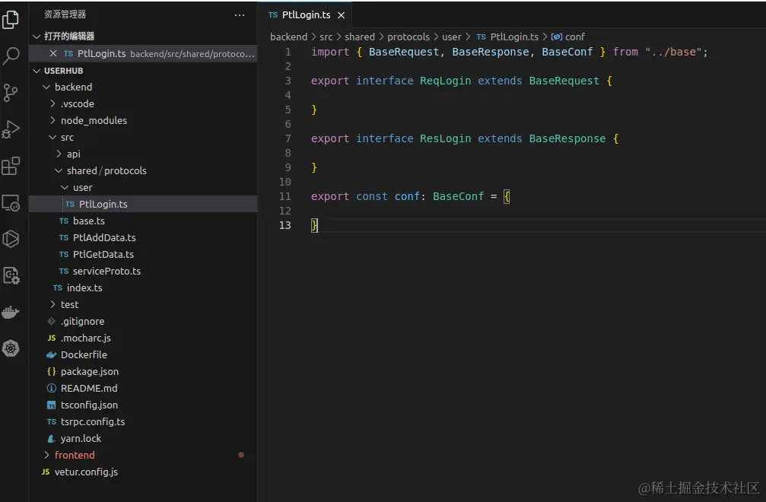Click BaseConf type on line 11
This screenshot has height=502, width=766.
pyautogui.click(x=458, y=196)
